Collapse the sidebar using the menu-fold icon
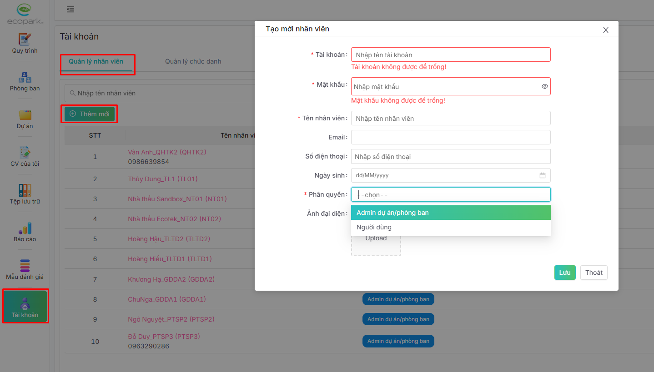The height and width of the screenshot is (372, 654). point(70,9)
